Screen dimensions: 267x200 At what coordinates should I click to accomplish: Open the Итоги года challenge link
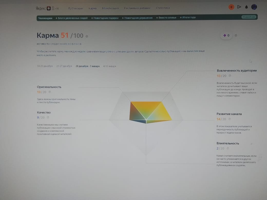(x=188, y=17)
